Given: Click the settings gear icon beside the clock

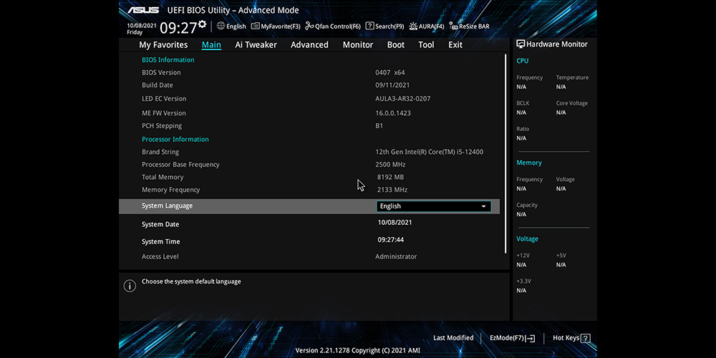Looking at the screenshot, I should (x=203, y=24).
